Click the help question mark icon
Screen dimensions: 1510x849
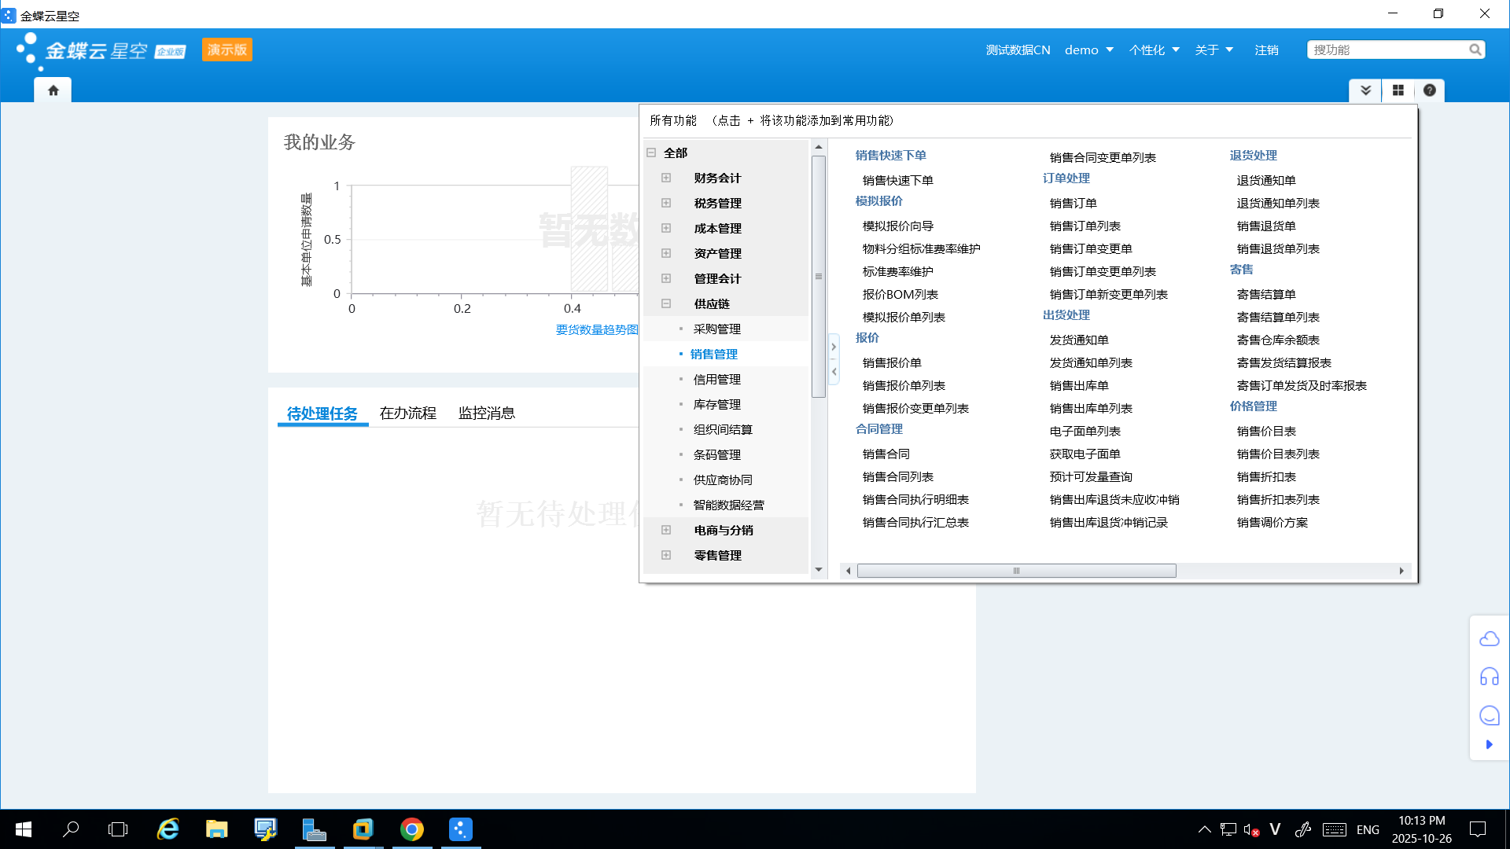tap(1429, 90)
